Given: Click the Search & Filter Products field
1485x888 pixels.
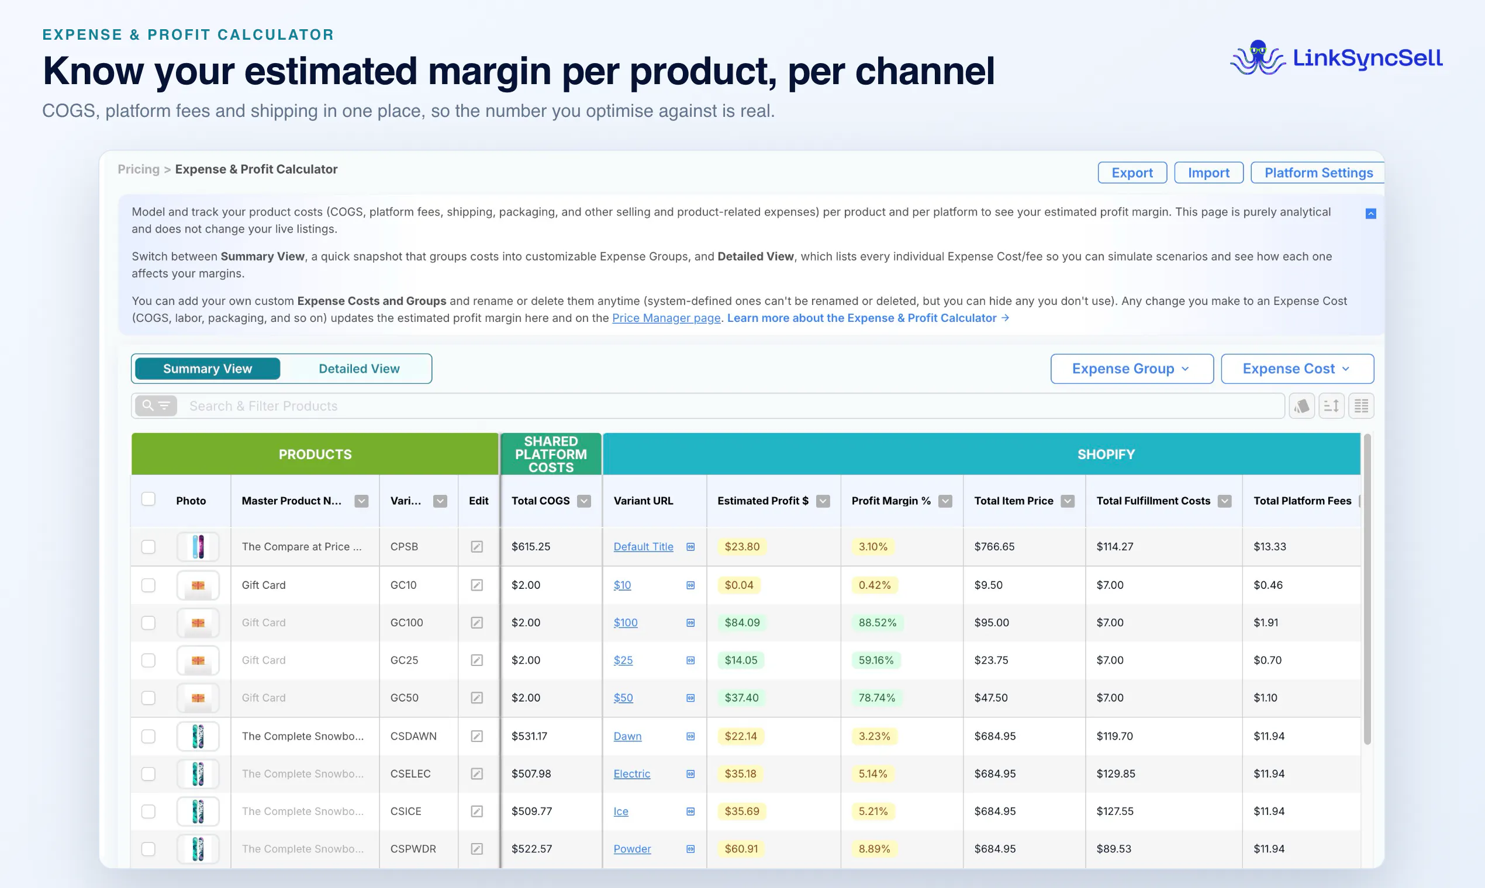Looking at the screenshot, I should 708,405.
